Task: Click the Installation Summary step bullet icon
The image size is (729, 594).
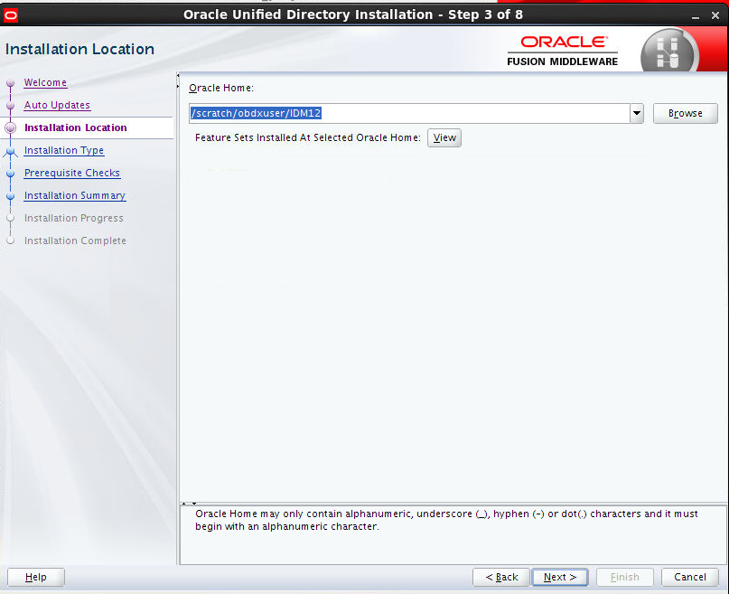Action: click(11, 196)
